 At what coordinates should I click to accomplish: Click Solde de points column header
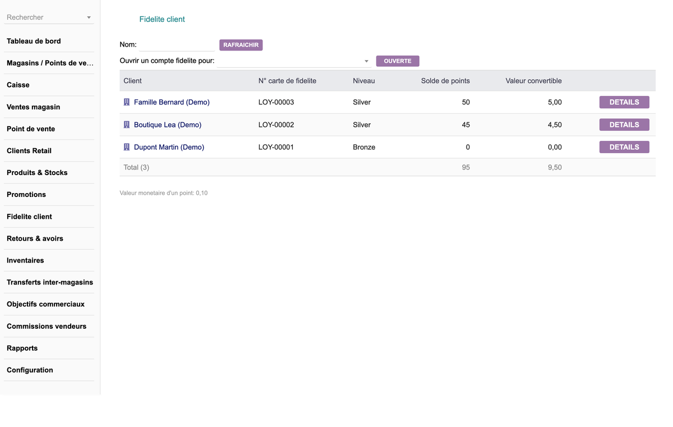pyautogui.click(x=445, y=81)
